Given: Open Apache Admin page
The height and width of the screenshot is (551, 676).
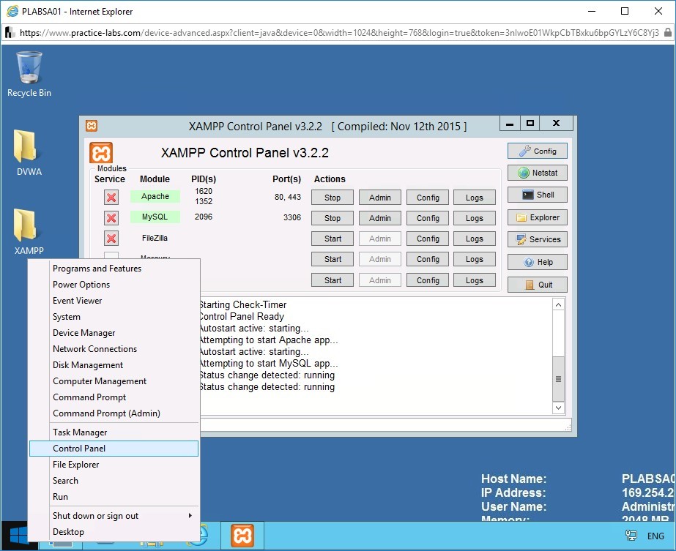Looking at the screenshot, I should (x=380, y=198).
